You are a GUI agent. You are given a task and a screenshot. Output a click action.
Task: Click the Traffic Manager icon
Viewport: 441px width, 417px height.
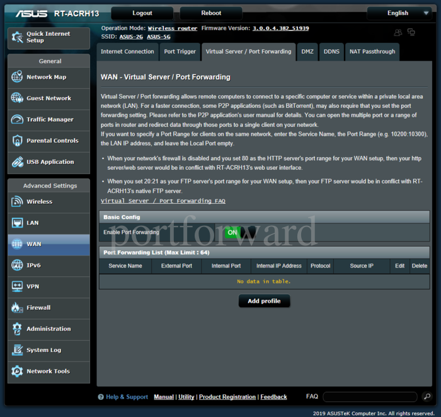[17, 120]
